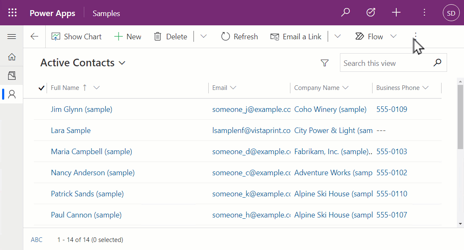Click email someone_k@example.com
464x250 pixels.
point(251,194)
